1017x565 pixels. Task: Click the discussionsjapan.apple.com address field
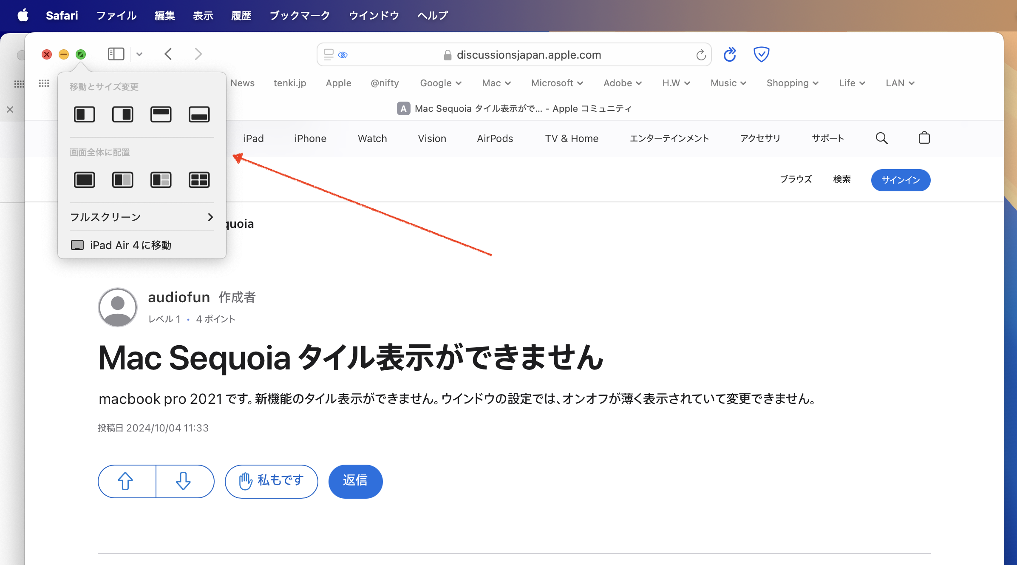pyautogui.click(x=528, y=55)
